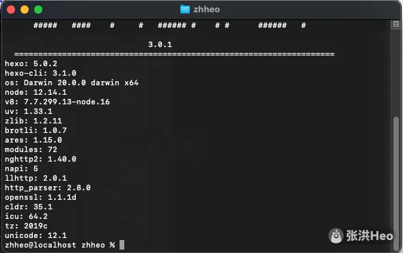Click the version text 3.0.1

click(160, 44)
